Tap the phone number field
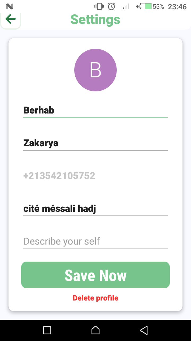 [95, 176]
